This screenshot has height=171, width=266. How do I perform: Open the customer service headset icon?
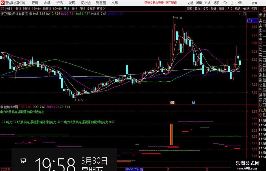point(225,3)
